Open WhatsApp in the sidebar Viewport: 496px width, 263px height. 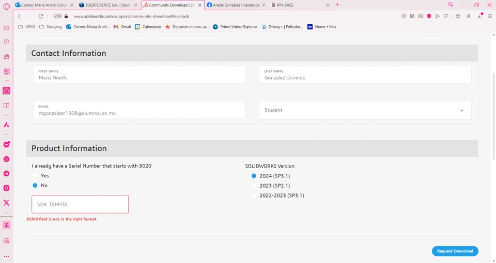pyautogui.click(x=6, y=159)
